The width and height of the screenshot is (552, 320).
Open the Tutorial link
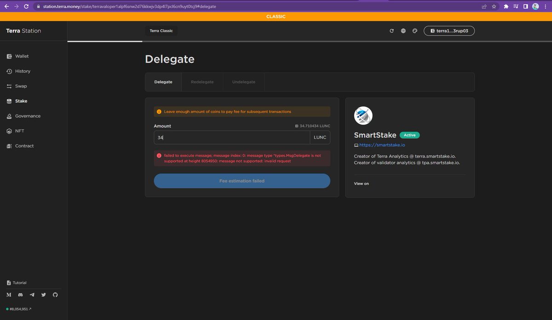point(17,283)
